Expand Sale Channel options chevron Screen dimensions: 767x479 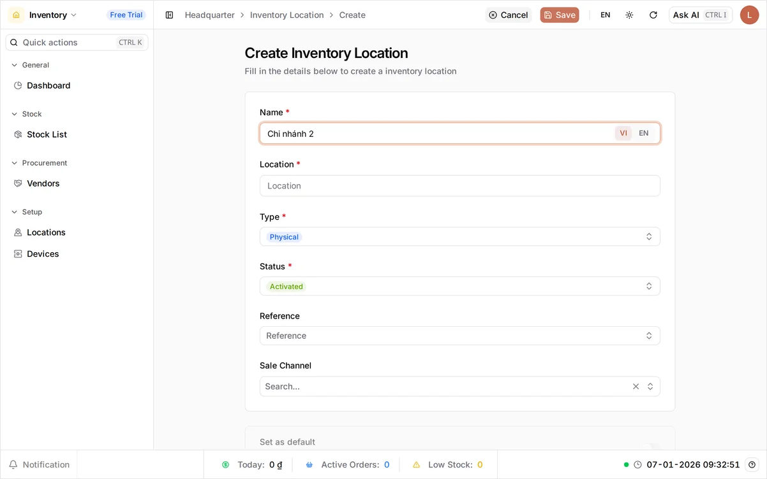coord(650,387)
